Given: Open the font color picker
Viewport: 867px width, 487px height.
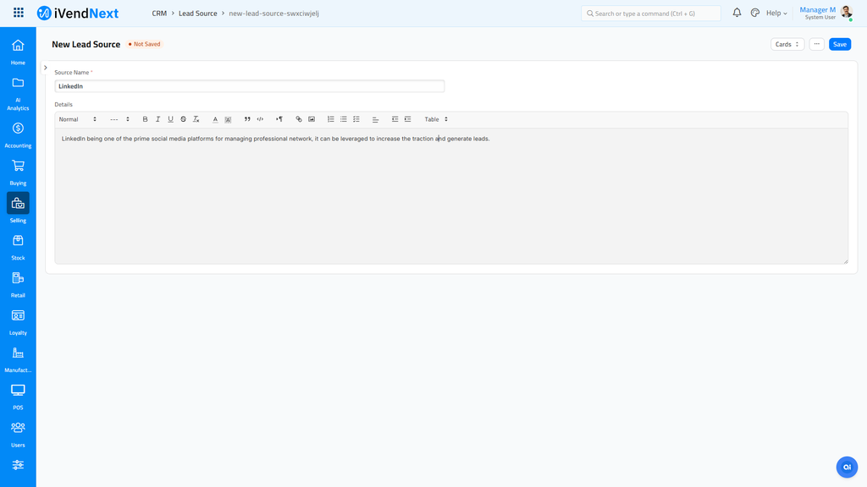Looking at the screenshot, I should (215, 119).
